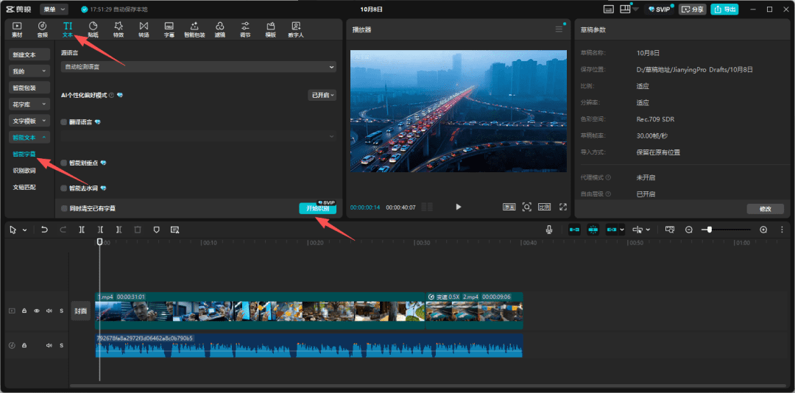The image size is (795, 393).
Task: Click the player fullscreen icon
Action: [563, 208]
